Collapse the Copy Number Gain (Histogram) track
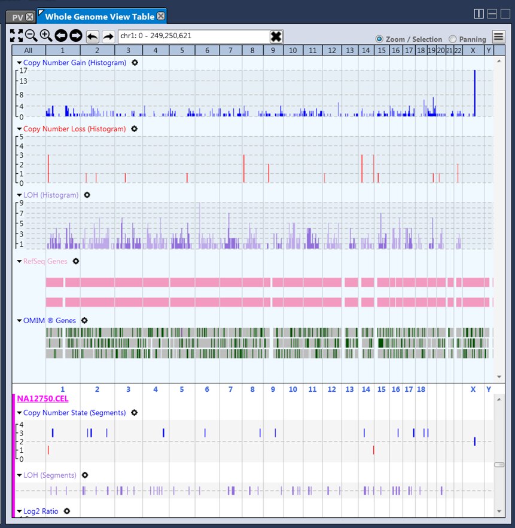Viewport: 515px width, 528px height. click(19, 63)
